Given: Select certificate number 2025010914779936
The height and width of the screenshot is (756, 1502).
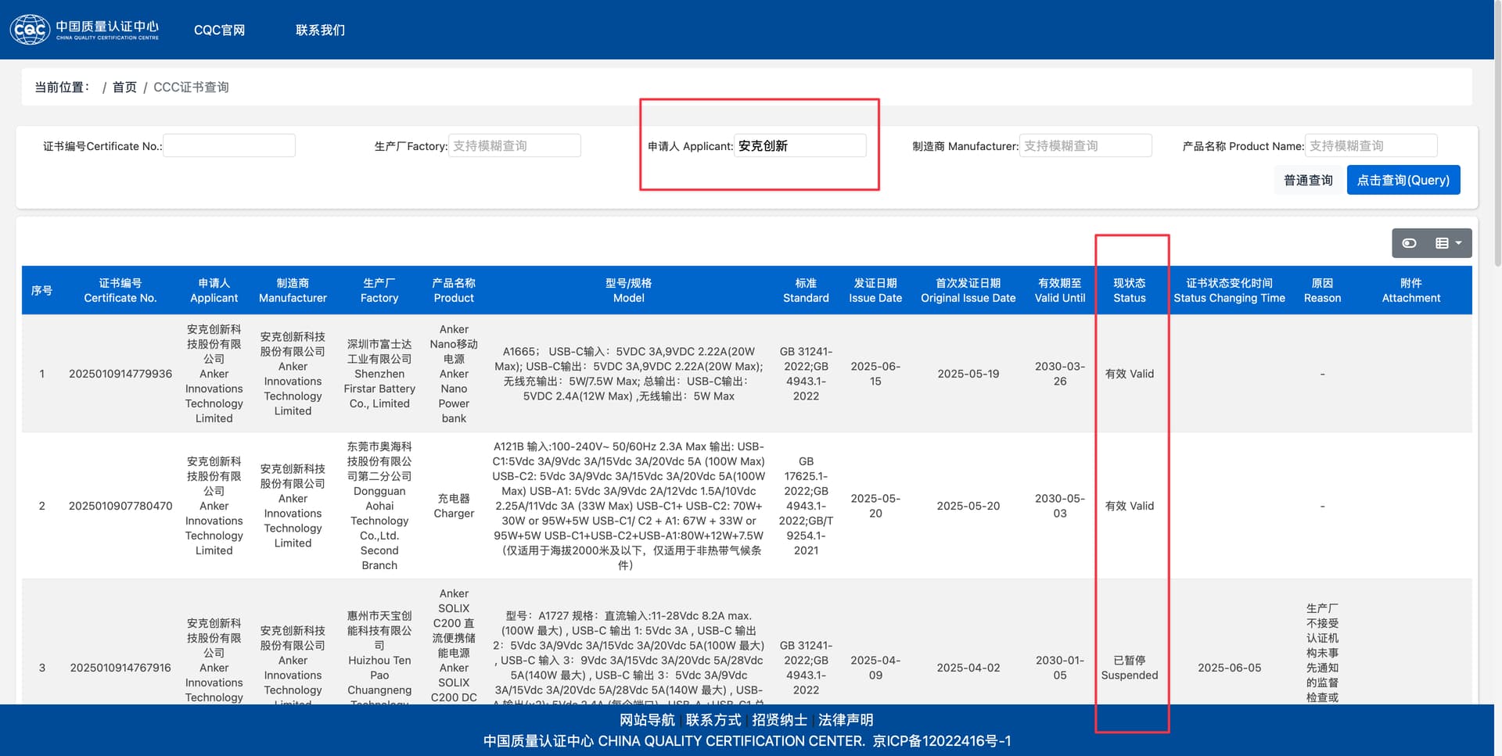Looking at the screenshot, I should tap(120, 374).
